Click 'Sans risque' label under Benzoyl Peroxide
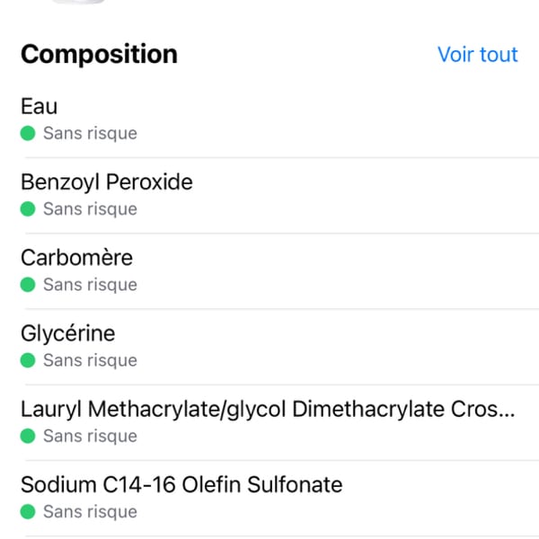 pyautogui.click(x=90, y=209)
